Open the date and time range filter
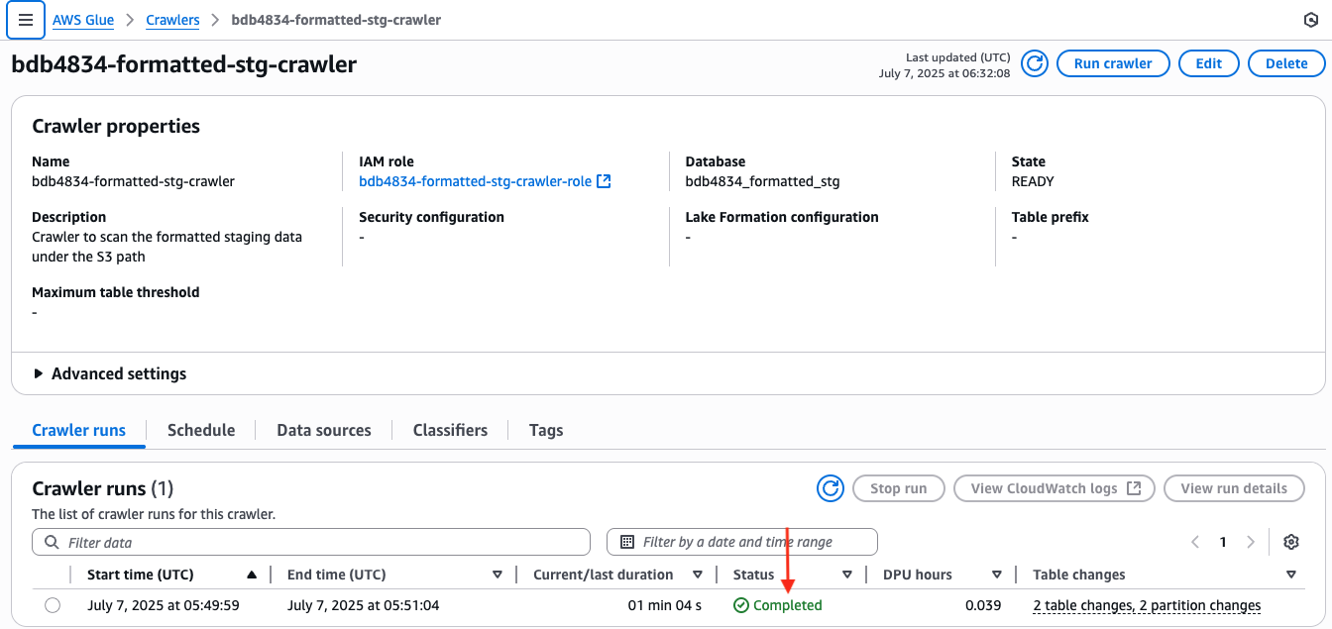This screenshot has height=629, width=1332. [742, 542]
